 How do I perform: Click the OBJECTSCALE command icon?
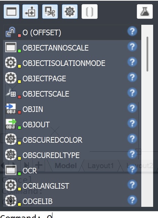click(11, 93)
